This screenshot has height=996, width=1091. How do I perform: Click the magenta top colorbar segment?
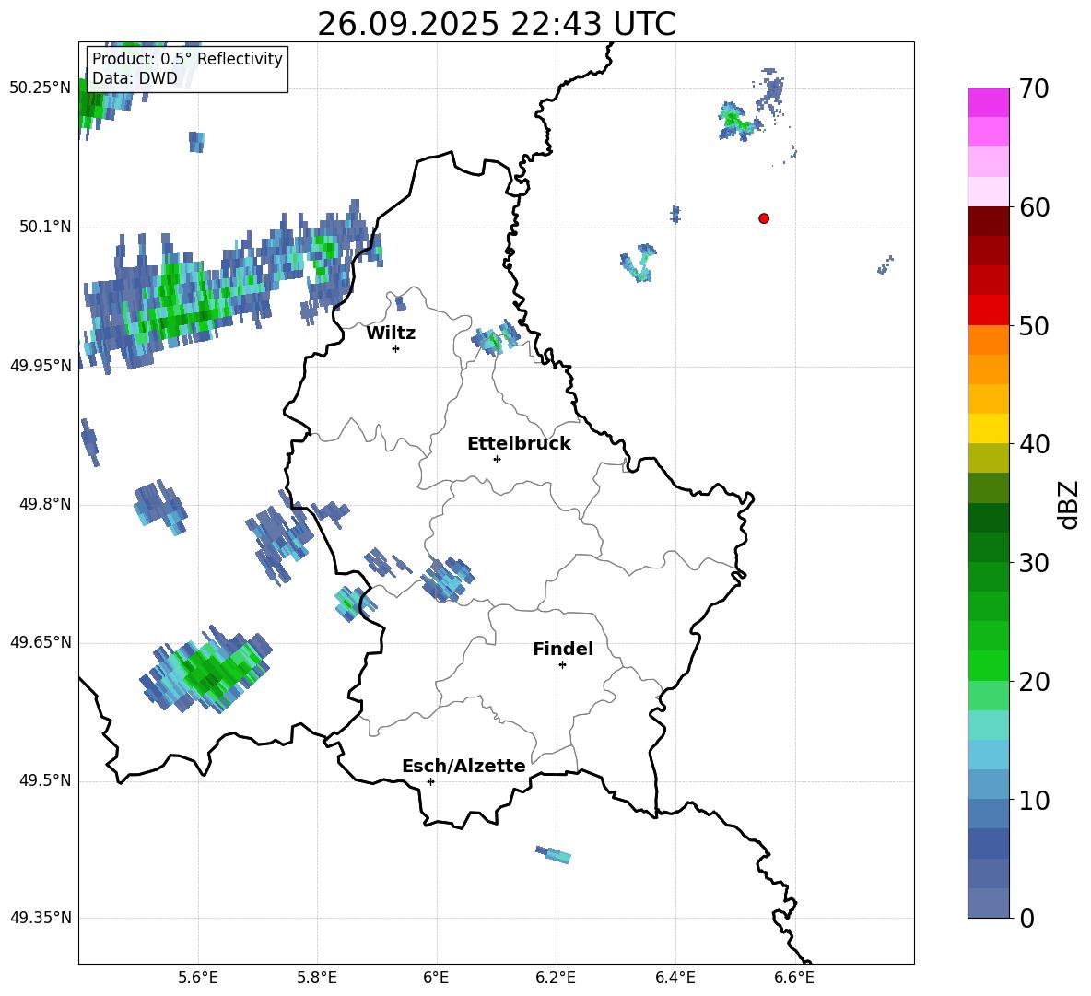tap(988, 102)
